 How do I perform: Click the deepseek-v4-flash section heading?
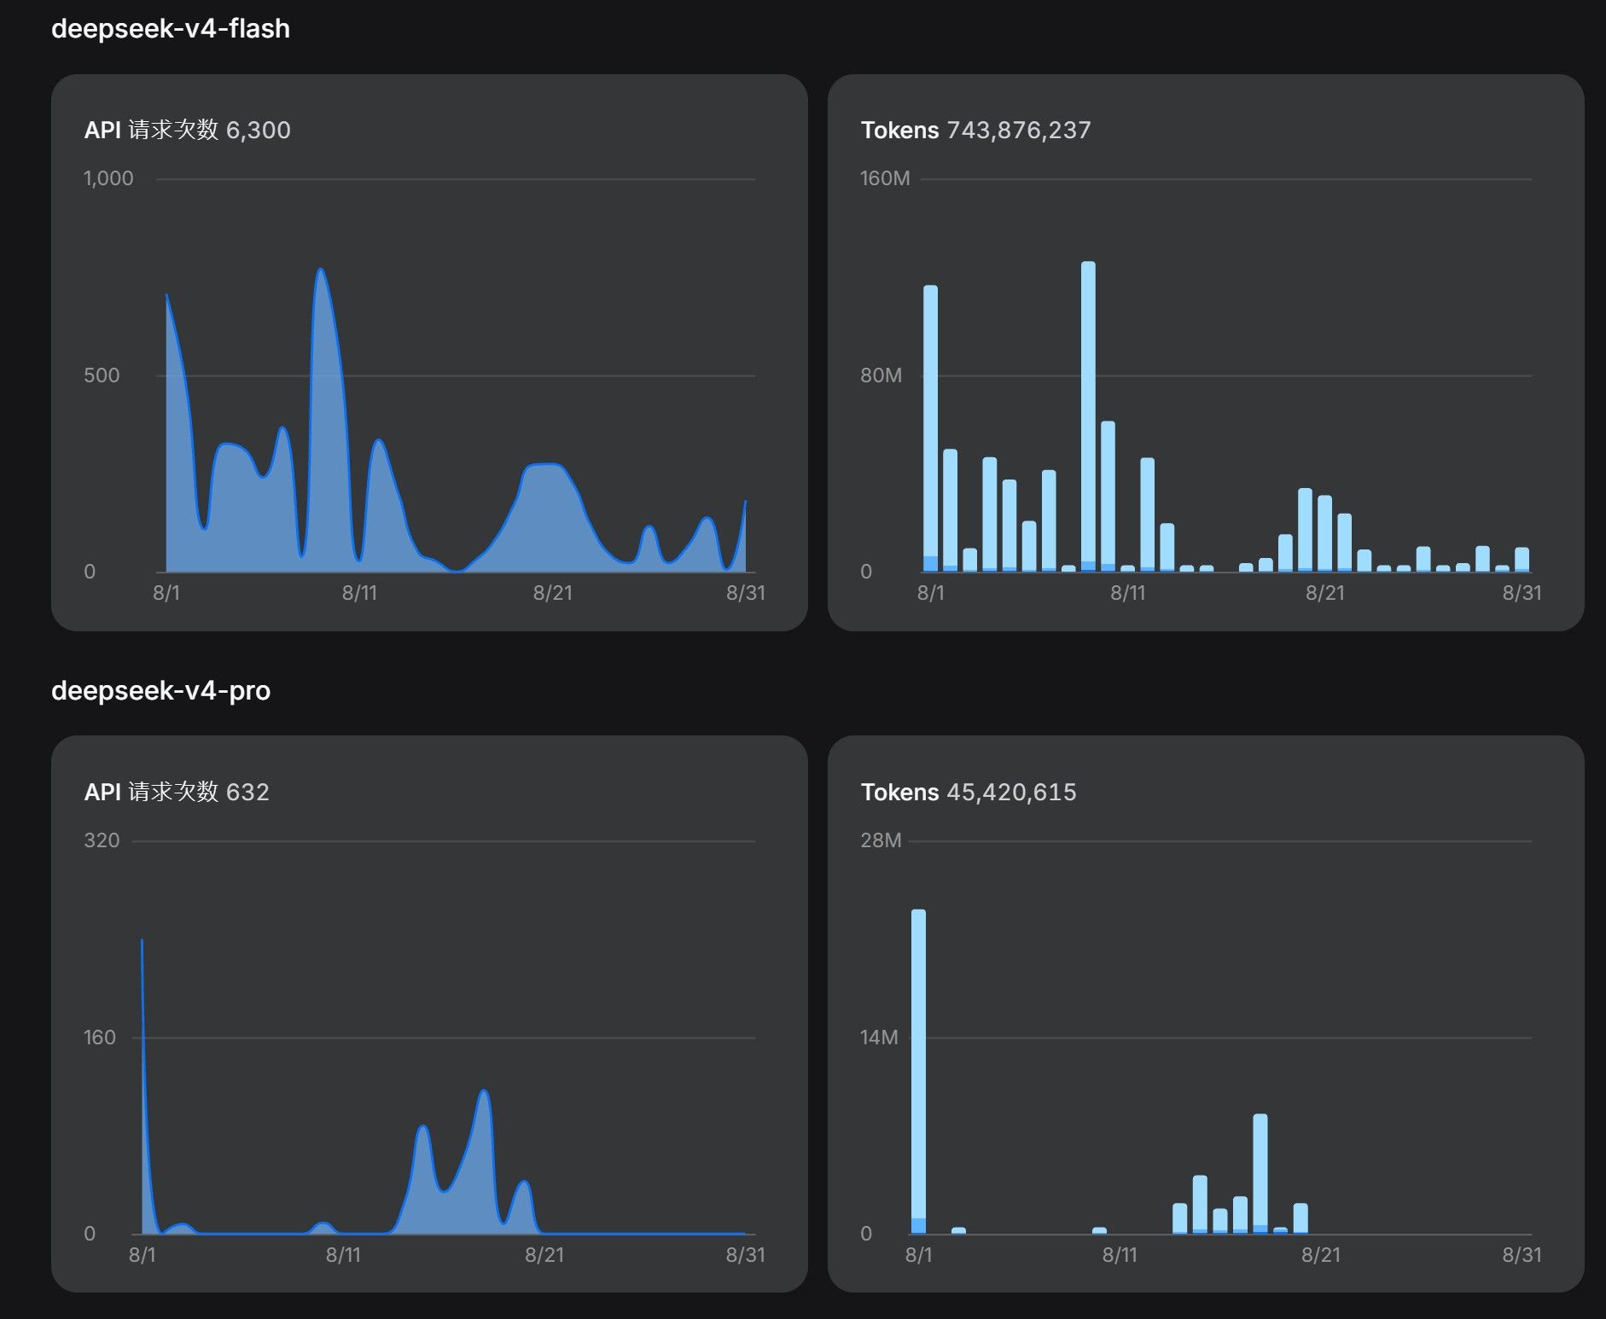171,29
